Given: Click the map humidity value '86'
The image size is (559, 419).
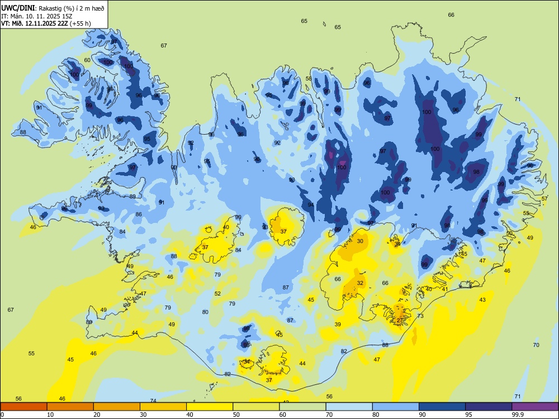Looking at the screenshot, I should pyautogui.click(x=139, y=214).
